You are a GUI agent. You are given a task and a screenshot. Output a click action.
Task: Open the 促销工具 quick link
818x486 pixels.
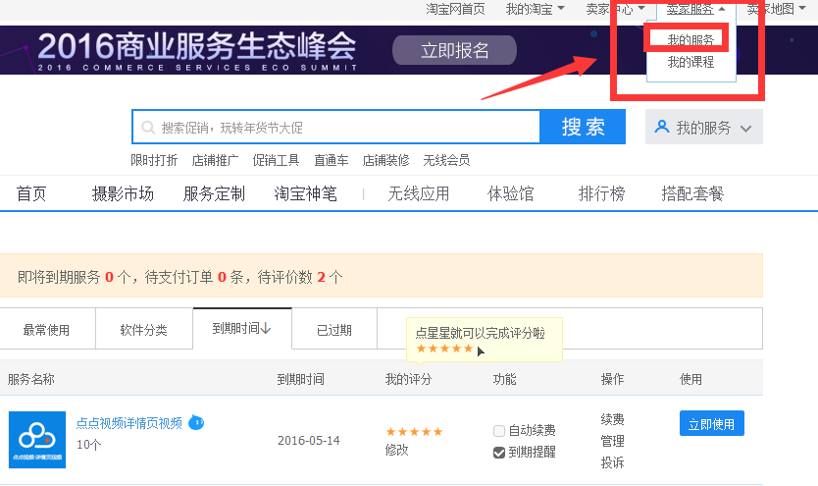tap(276, 160)
